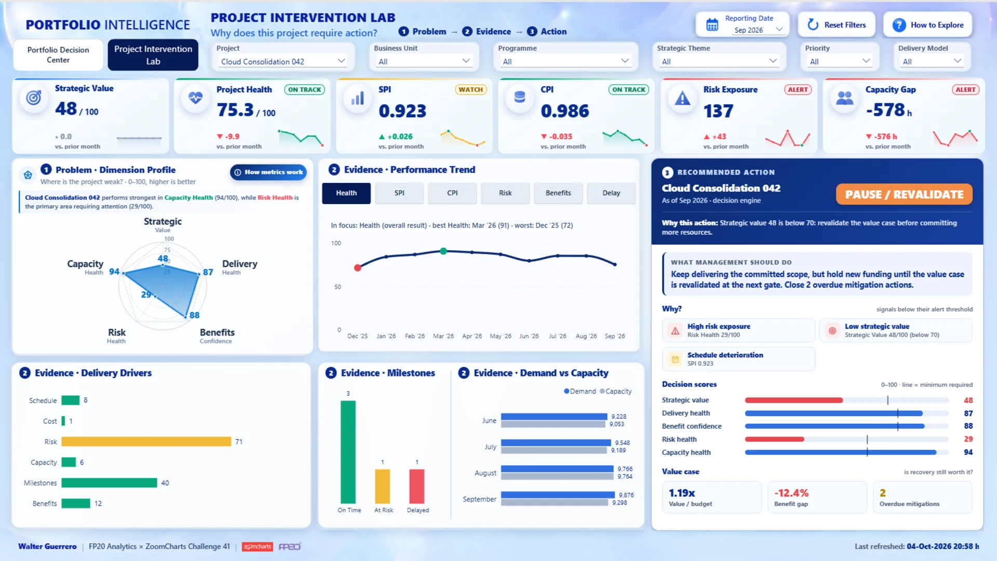Click the Reset Filters refresh icon
This screenshot has height=561, width=997.
[x=813, y=24]
